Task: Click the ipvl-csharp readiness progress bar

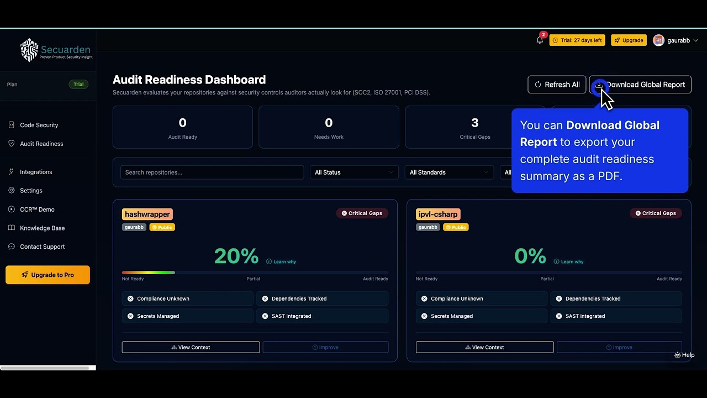Action: click(549, 273)
